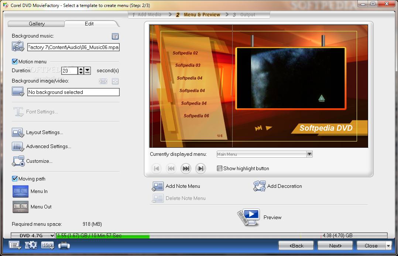Expand the Currently displayed menu dropdown

(309, 154)
